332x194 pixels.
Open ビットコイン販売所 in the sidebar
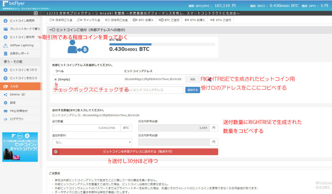tap(20, 21)
